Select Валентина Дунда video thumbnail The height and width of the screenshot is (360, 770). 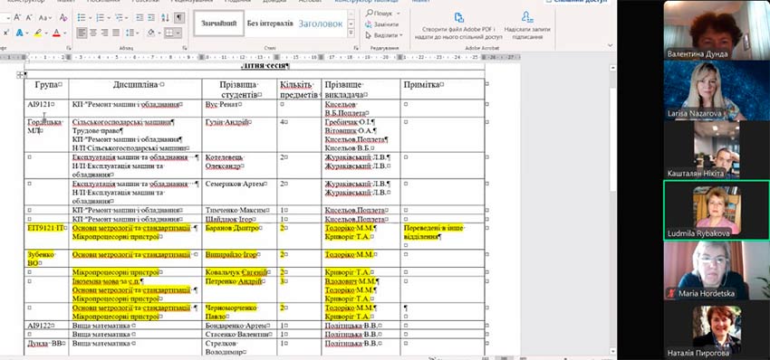pos(717,30)
